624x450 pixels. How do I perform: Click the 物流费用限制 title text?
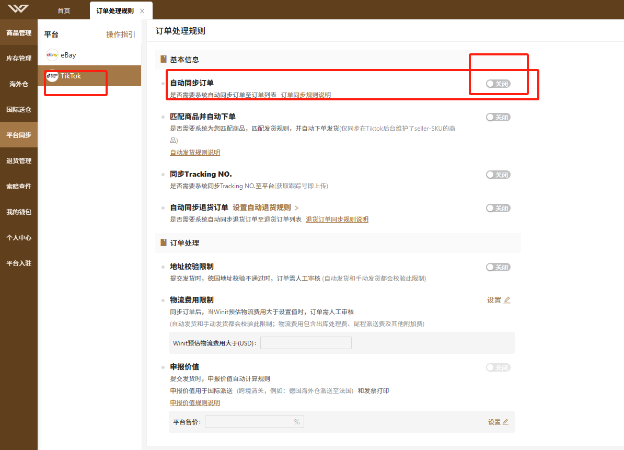[x=192, y=299]
